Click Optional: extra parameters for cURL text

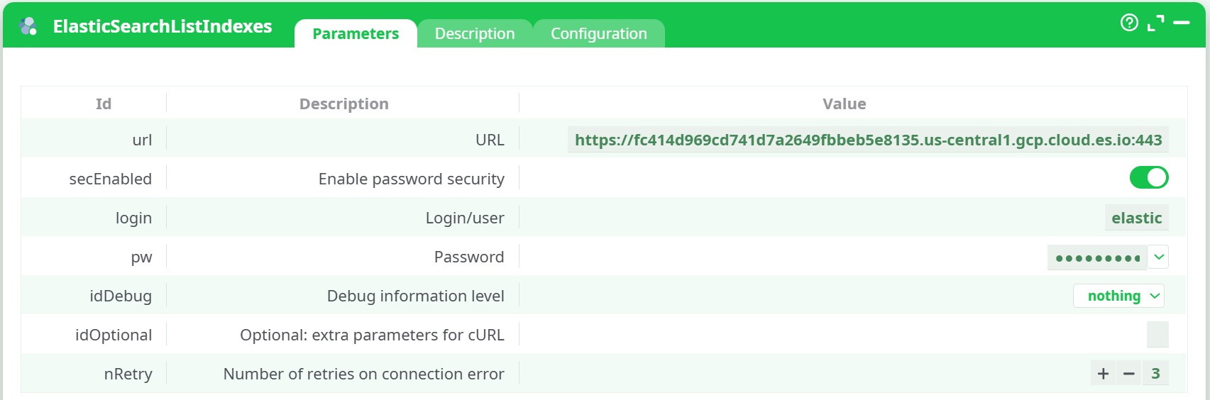tap(373, 335)
